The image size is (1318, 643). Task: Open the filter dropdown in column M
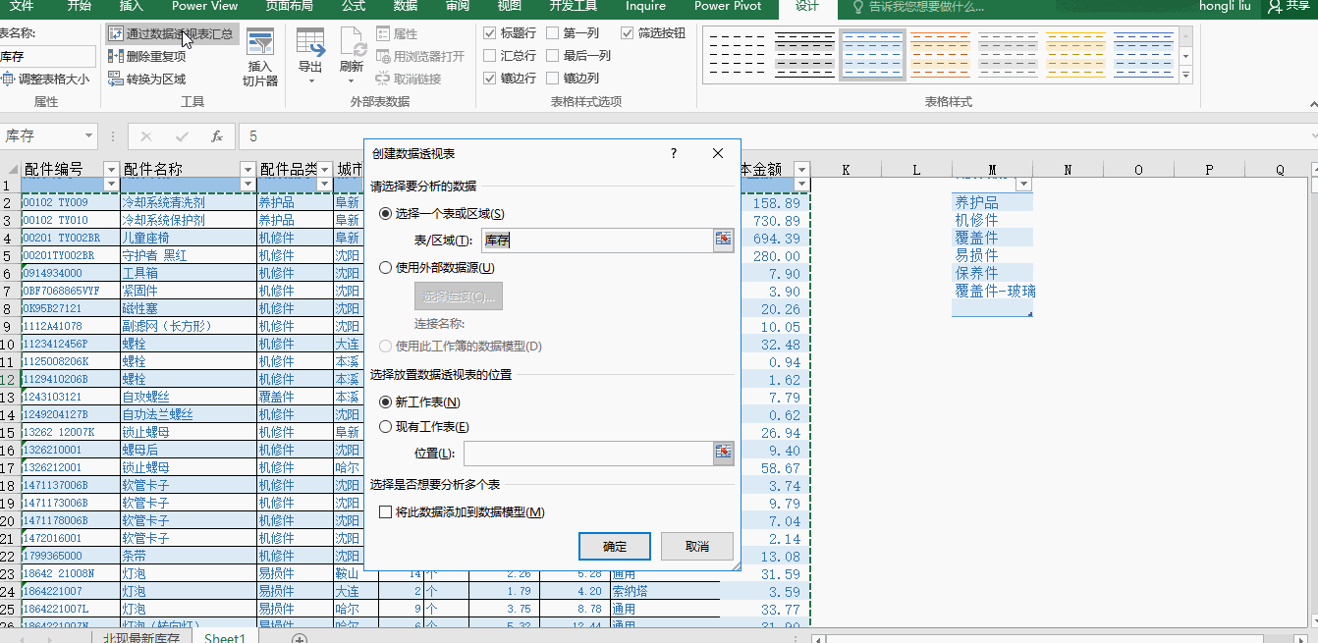tap(1024, 185)
